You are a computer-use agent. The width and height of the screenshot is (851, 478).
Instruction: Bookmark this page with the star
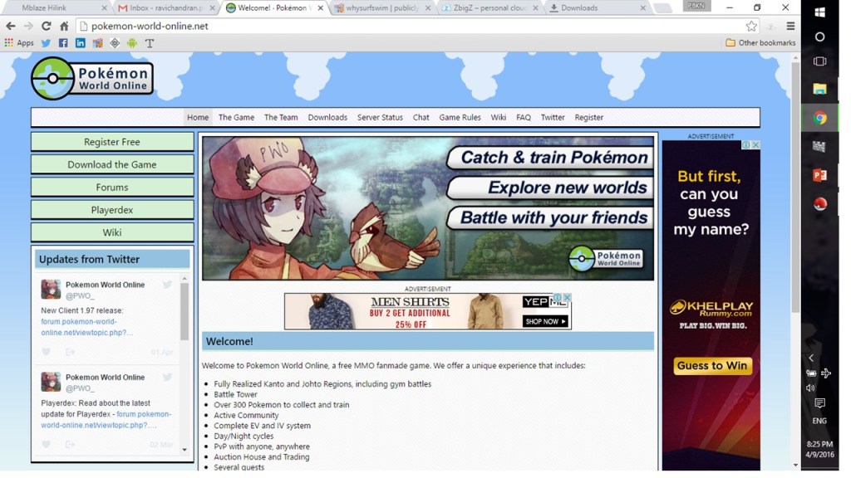[x=751, y=26]
